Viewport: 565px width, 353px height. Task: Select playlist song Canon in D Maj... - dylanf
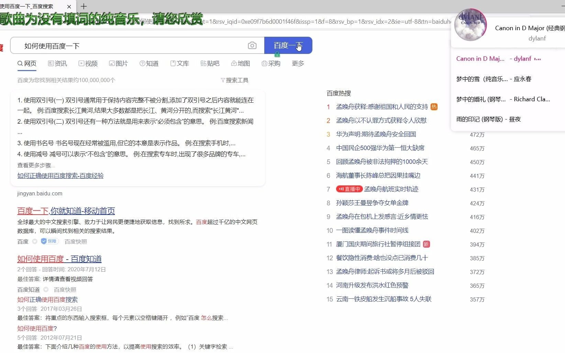[498, 59]
